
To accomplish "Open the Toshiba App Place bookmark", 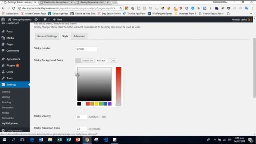I will [x=134, y=14].
